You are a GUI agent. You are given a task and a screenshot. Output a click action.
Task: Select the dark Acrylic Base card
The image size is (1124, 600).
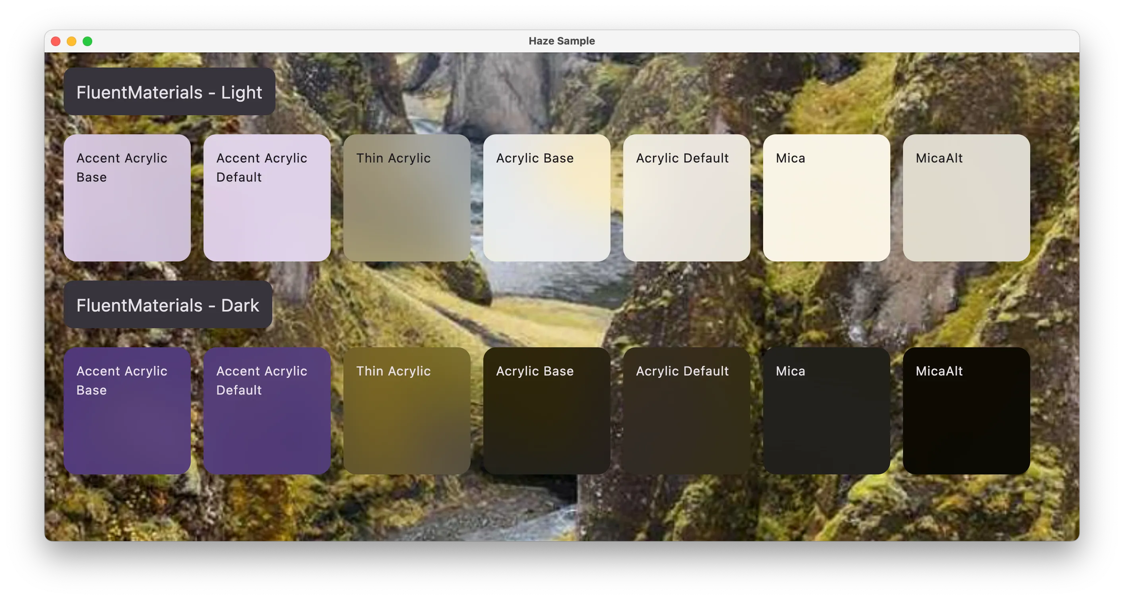tap(546, 410)
